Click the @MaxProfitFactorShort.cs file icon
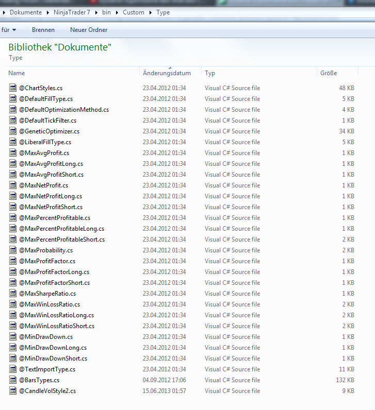 click(x=13, y=283)
